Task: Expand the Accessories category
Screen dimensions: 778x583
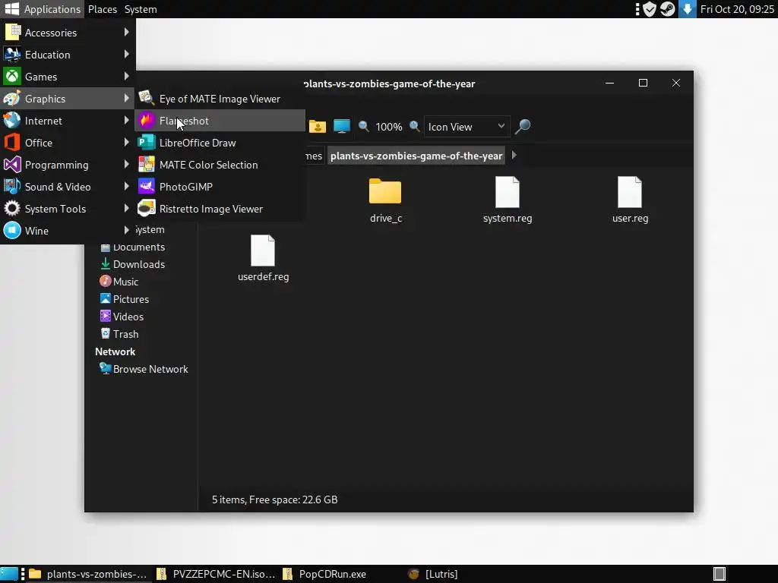Action: (68, 33)
